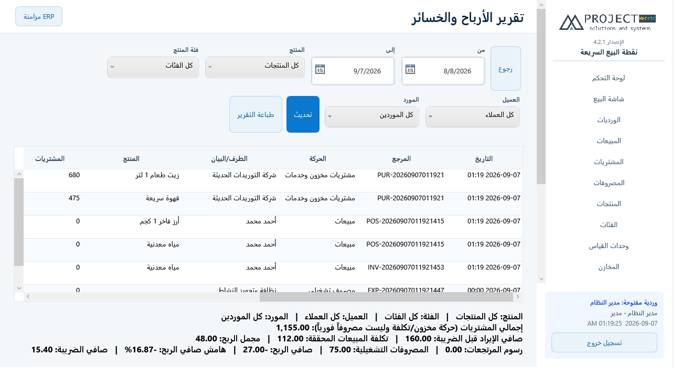Open calendar picker for the 'من' date
The height and width of the screenshot is (387, 681).
[410, 69]
